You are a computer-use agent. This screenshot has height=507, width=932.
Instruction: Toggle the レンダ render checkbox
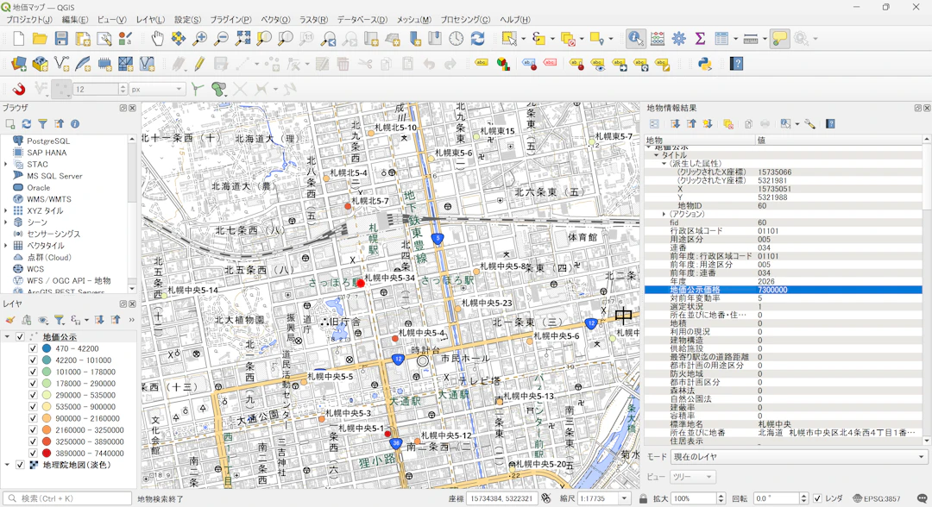pyautogui.click(x=817, y=498)
